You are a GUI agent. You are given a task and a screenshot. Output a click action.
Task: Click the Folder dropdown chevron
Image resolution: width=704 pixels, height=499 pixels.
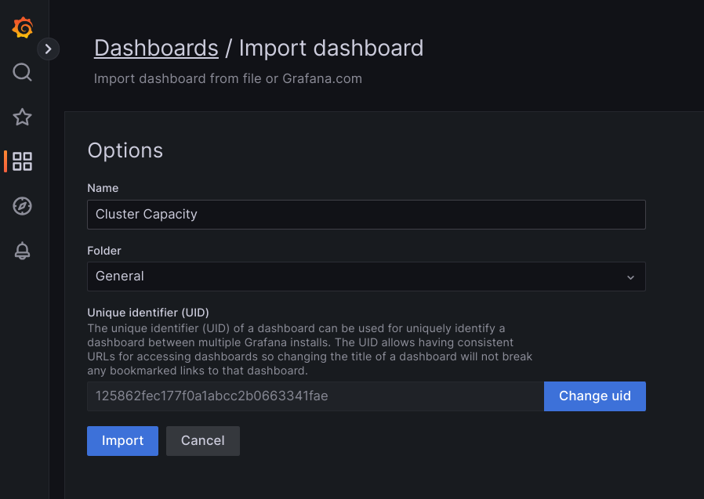(630, 277)
